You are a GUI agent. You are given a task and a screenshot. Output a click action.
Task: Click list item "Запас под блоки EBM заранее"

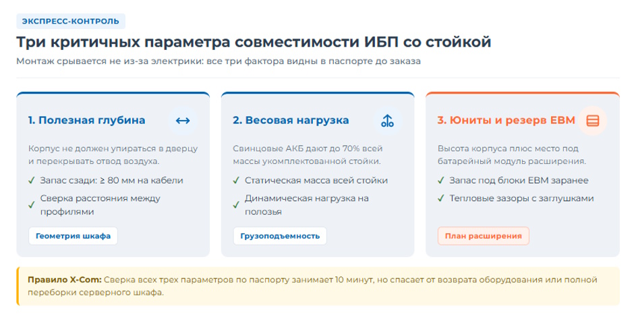coord(519,180)
